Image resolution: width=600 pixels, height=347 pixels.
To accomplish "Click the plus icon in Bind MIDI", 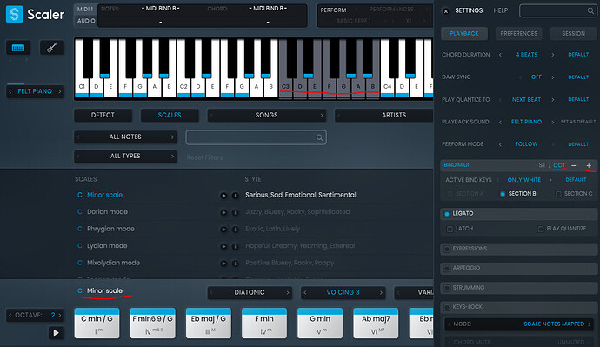I will point(589,165).
